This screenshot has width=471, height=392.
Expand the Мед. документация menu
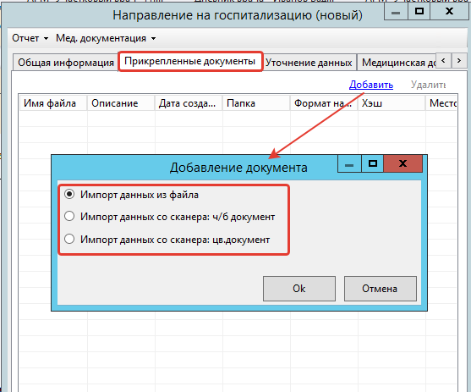106,38
